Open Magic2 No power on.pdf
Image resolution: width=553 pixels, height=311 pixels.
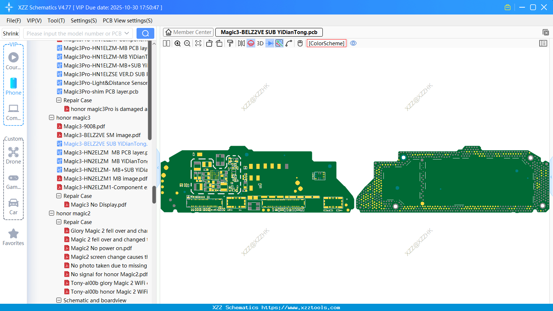click(x=101, y=248)
